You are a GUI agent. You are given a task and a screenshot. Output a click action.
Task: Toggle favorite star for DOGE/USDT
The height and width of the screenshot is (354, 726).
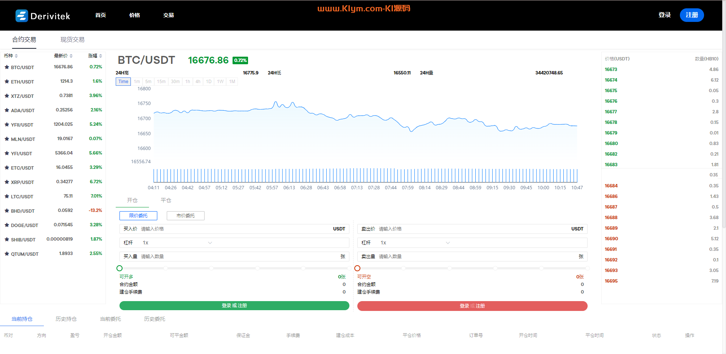tap(7, 225)
